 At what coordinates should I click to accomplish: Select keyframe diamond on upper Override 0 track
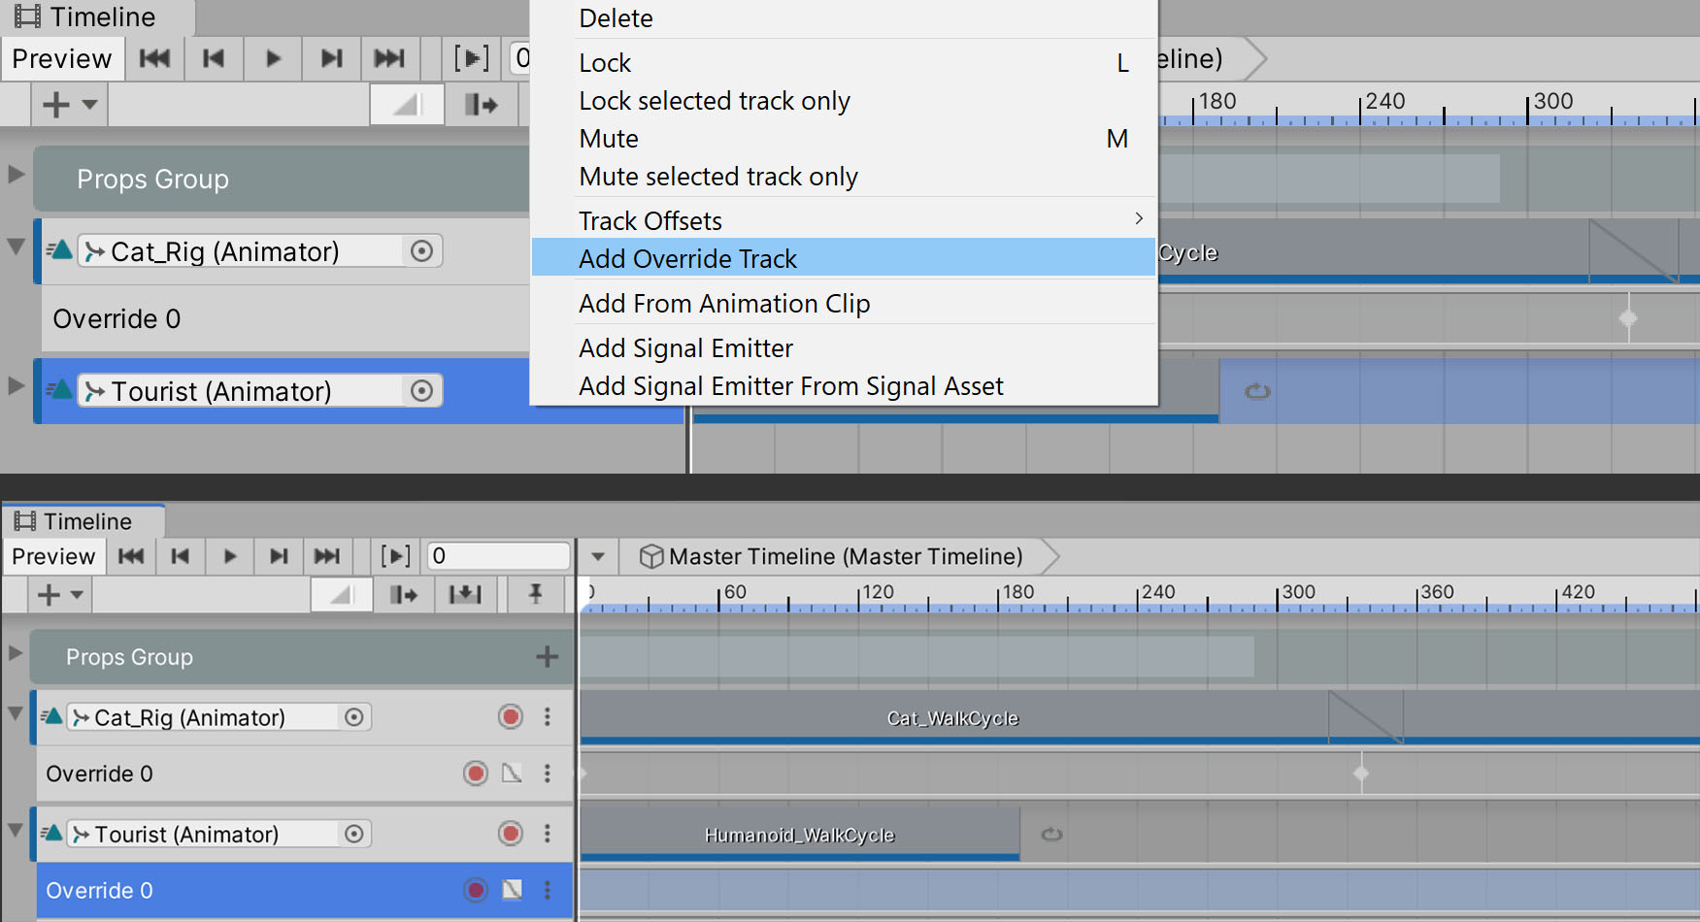tap(1628, 318)
